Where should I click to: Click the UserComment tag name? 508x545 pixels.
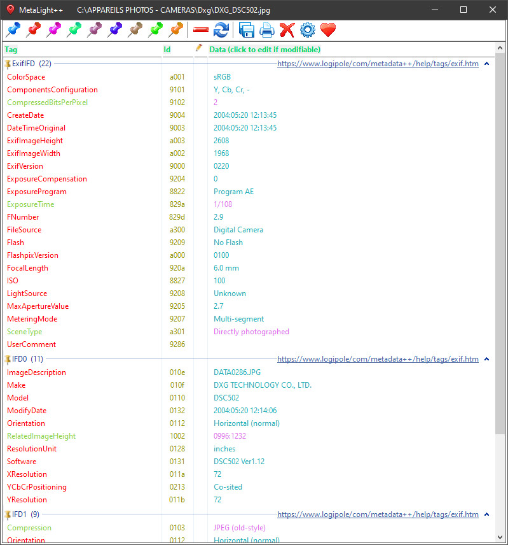point(31,344)
